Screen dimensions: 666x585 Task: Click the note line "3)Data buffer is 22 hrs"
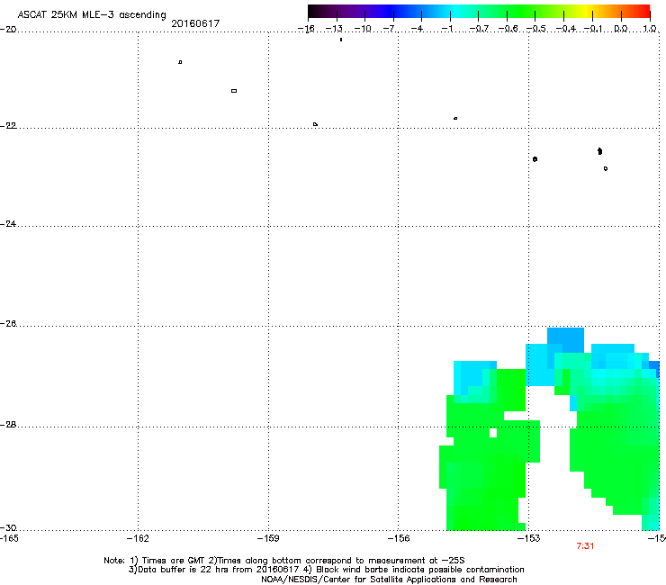326,570
